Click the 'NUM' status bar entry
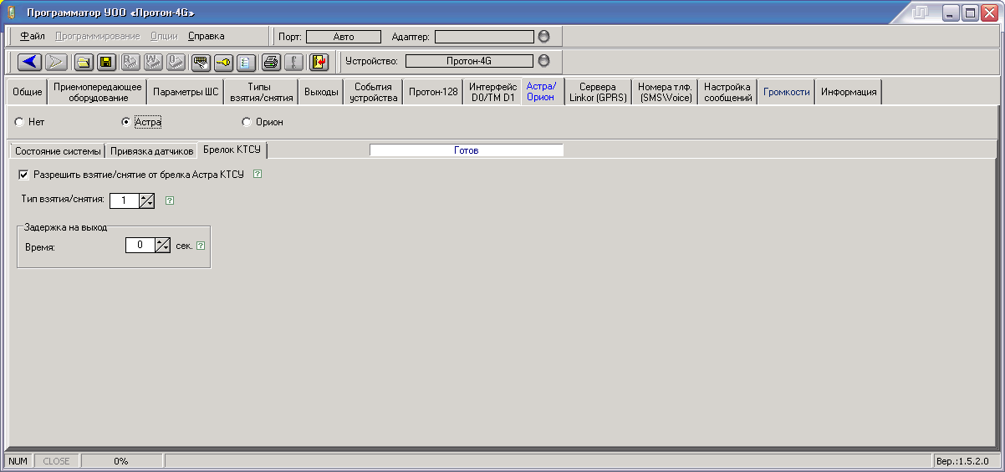1005x472 pixels. coord(18,461)
